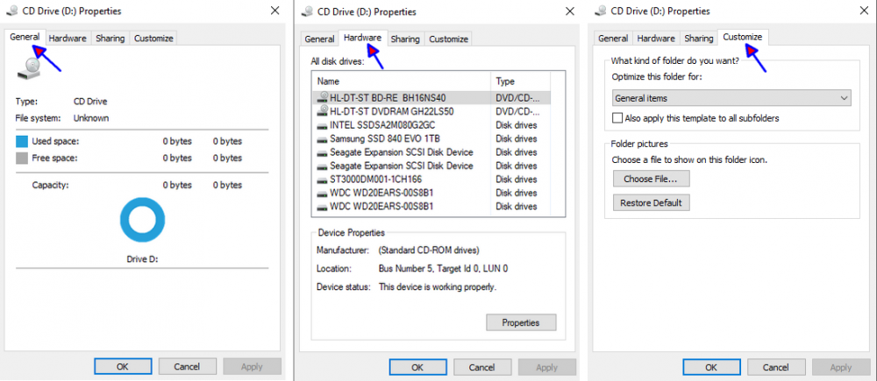Open the 'General items' folder optimization dropdown
This screenshot has height=381, width=877.
731,98
